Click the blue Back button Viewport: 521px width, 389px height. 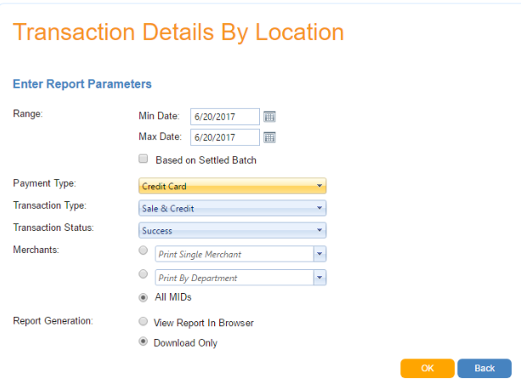tap(484, 368)
